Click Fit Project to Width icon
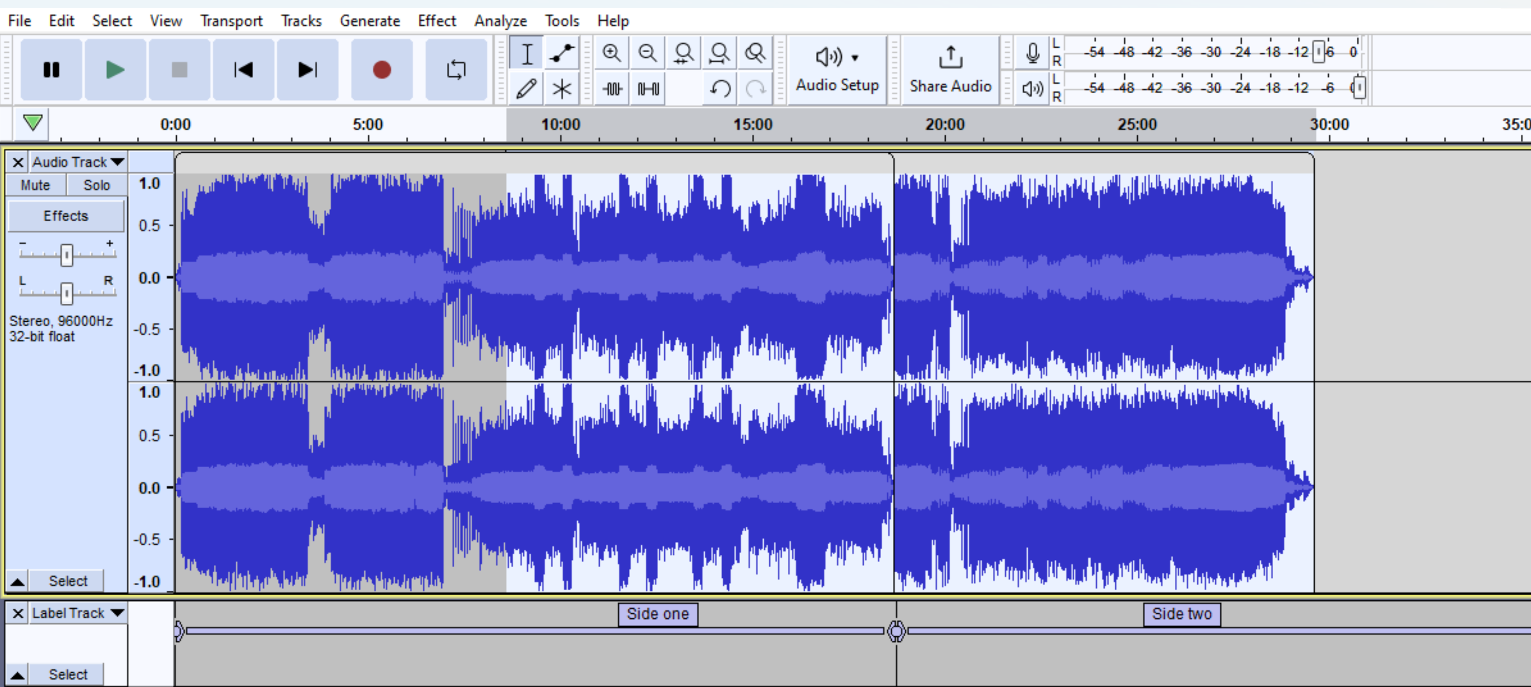 tap(719, 53)
